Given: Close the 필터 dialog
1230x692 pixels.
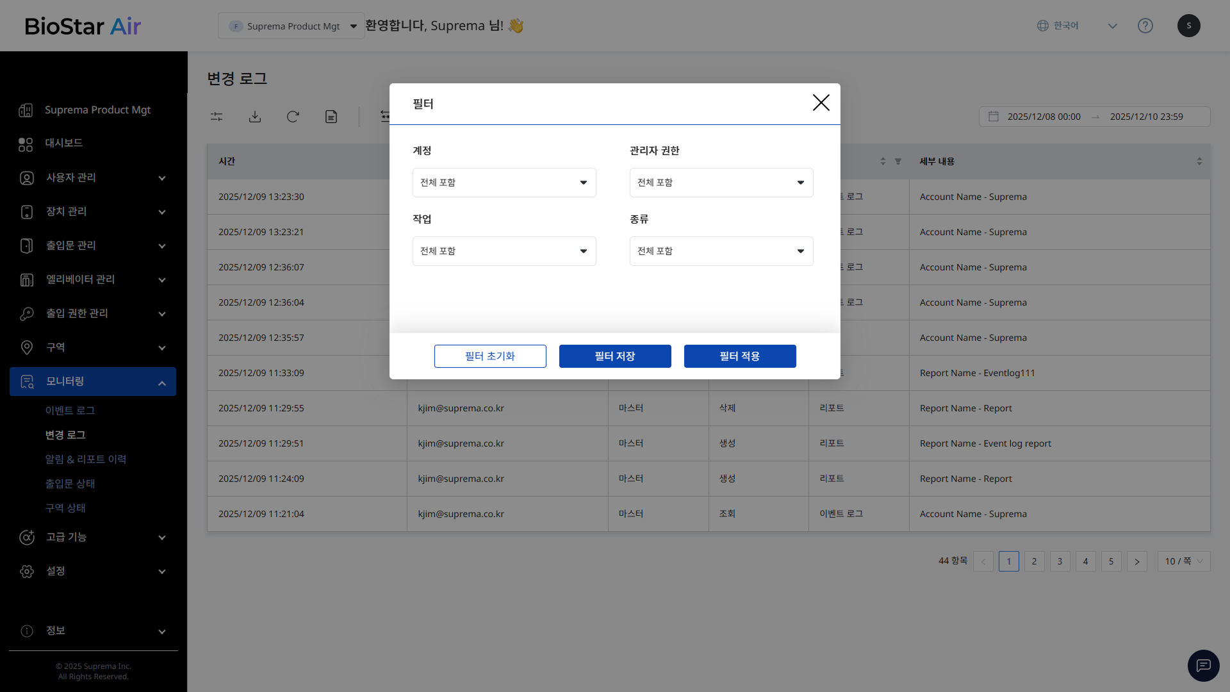Looking at the screenshot, I should click(821, 103).
